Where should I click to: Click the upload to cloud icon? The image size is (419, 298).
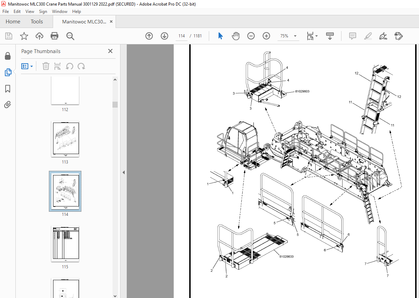point(39,36)
